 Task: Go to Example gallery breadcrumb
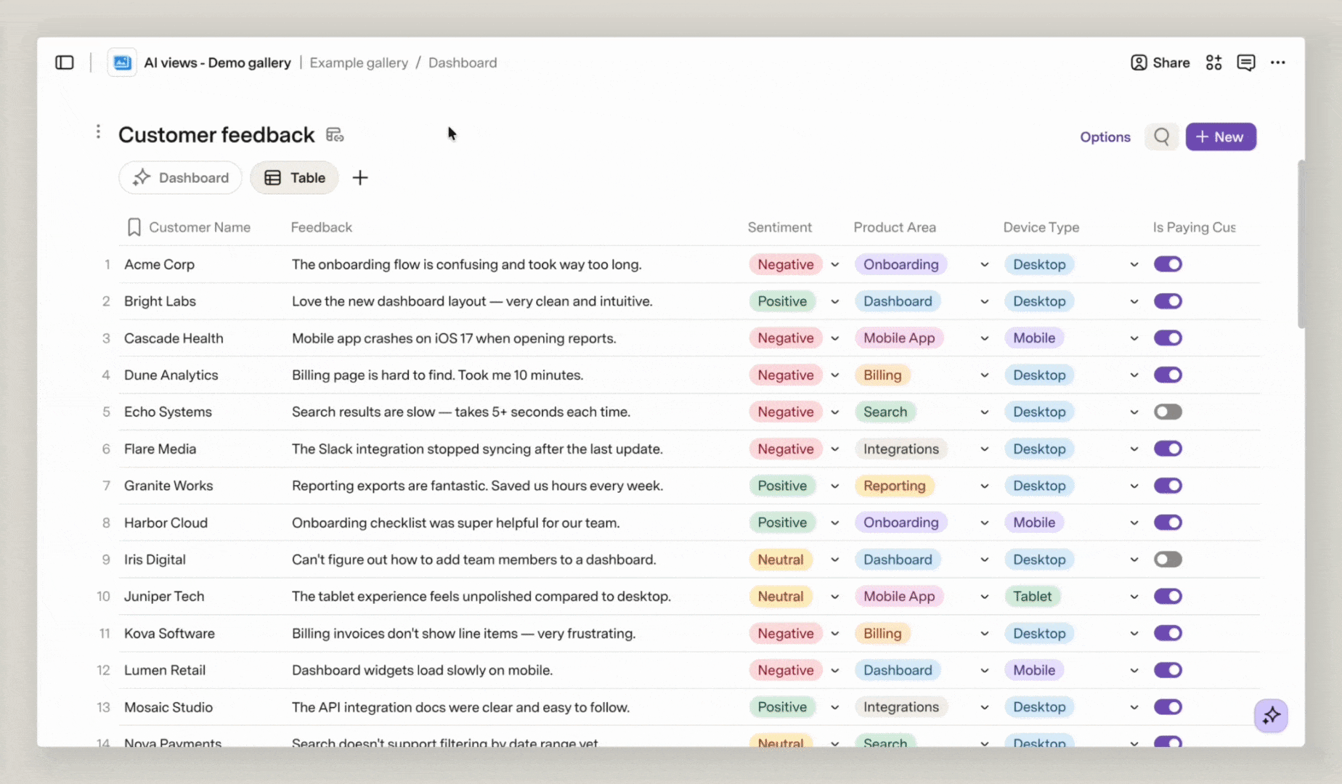(359, 62)
